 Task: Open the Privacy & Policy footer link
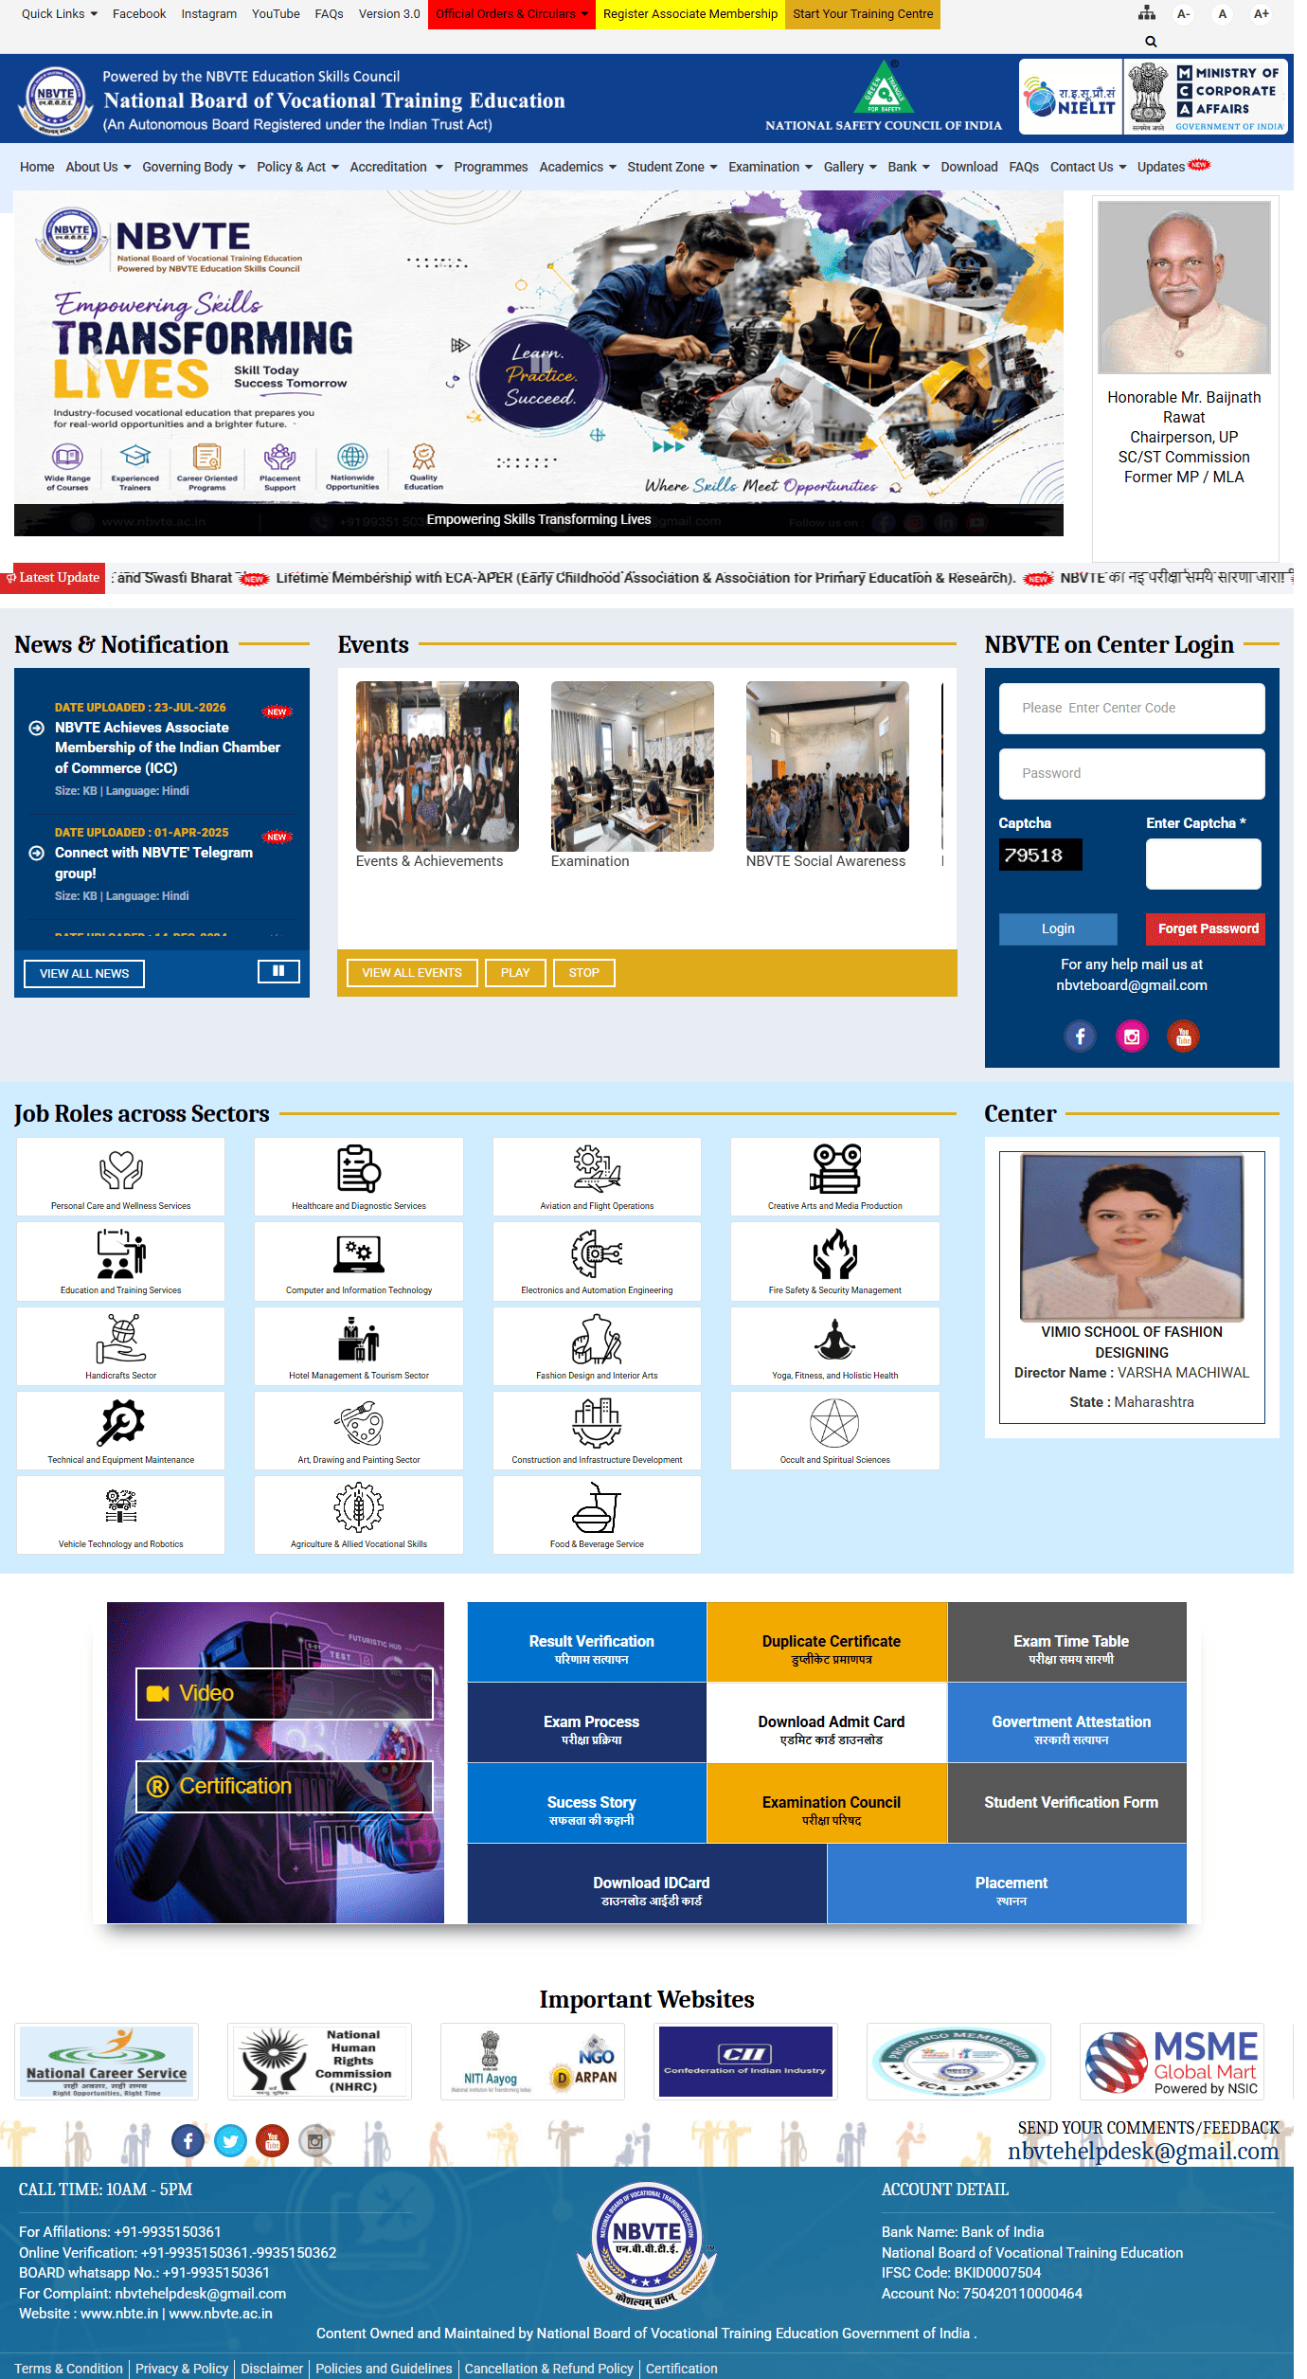point(182,2368)
